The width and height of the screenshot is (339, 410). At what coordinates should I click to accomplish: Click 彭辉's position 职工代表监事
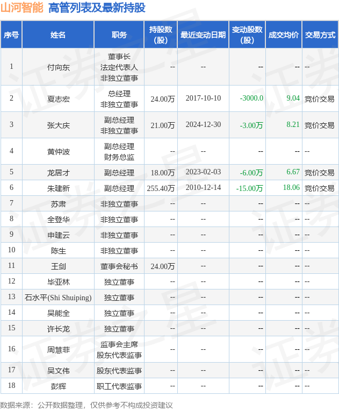pos(119,386)
